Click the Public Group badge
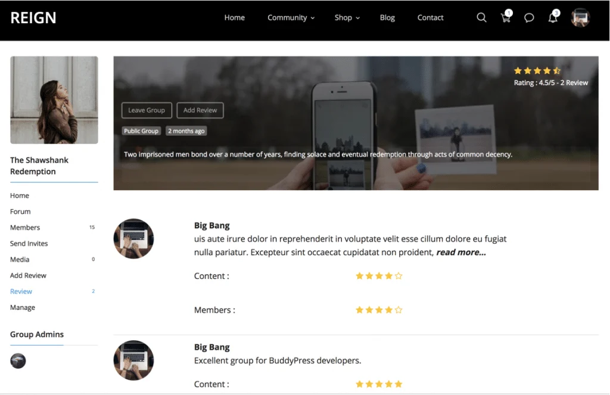This screenshot has height=395, width=610. pos(141,130)
